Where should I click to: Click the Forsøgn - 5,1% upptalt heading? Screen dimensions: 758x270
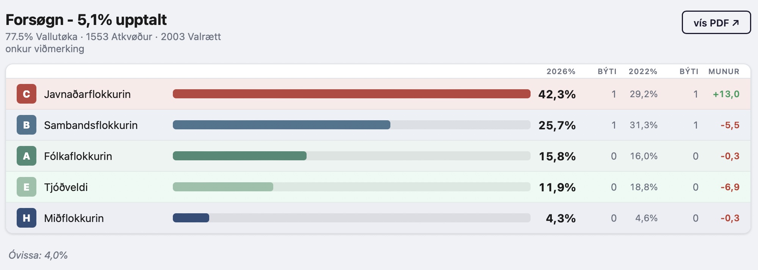(86, 20)
